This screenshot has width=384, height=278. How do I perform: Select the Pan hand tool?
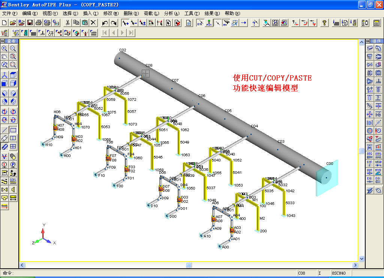pyautogui.click(x=4, y=57)
